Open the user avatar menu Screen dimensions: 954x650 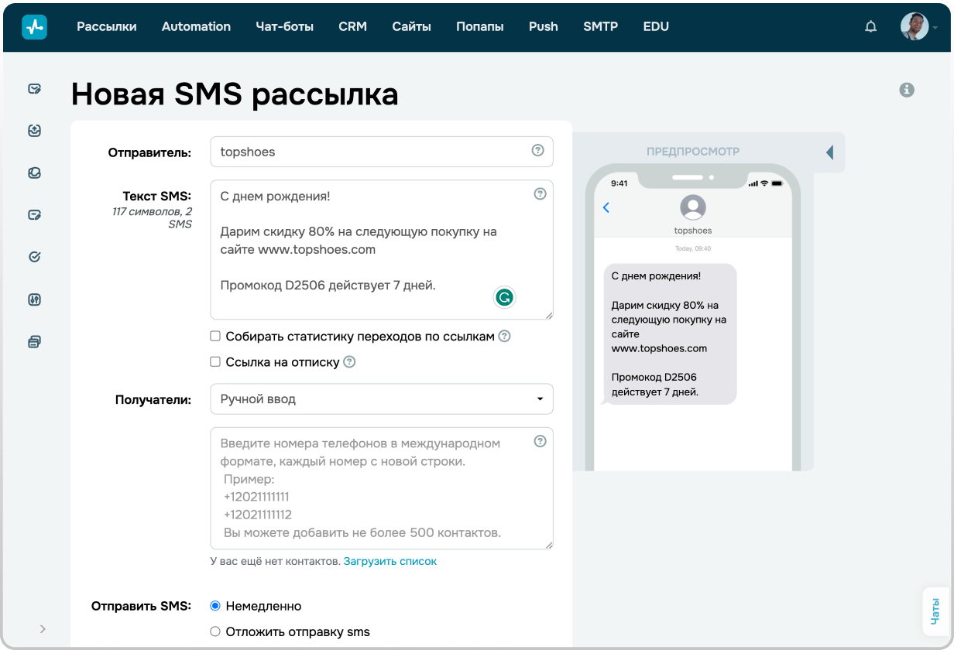(x=914, y=26)
